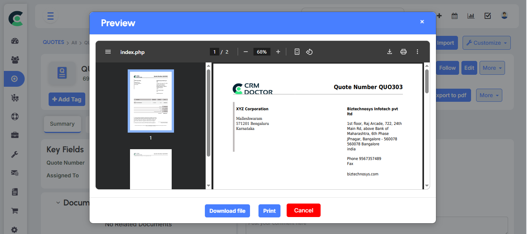This screenshot has height=234, width=527.
Task: Switch to the Summary tab
Action: tap(62, 124)
